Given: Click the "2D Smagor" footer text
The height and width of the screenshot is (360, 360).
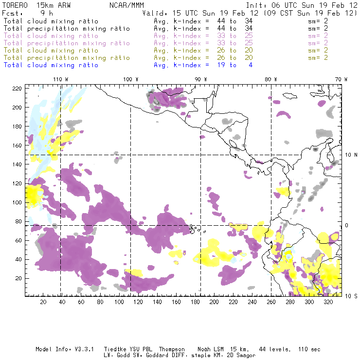Looking at the screenshot, I should click(x=241, y=355).
